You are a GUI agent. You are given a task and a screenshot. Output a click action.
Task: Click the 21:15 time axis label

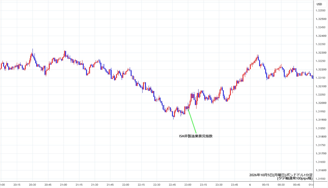point(79,185)
